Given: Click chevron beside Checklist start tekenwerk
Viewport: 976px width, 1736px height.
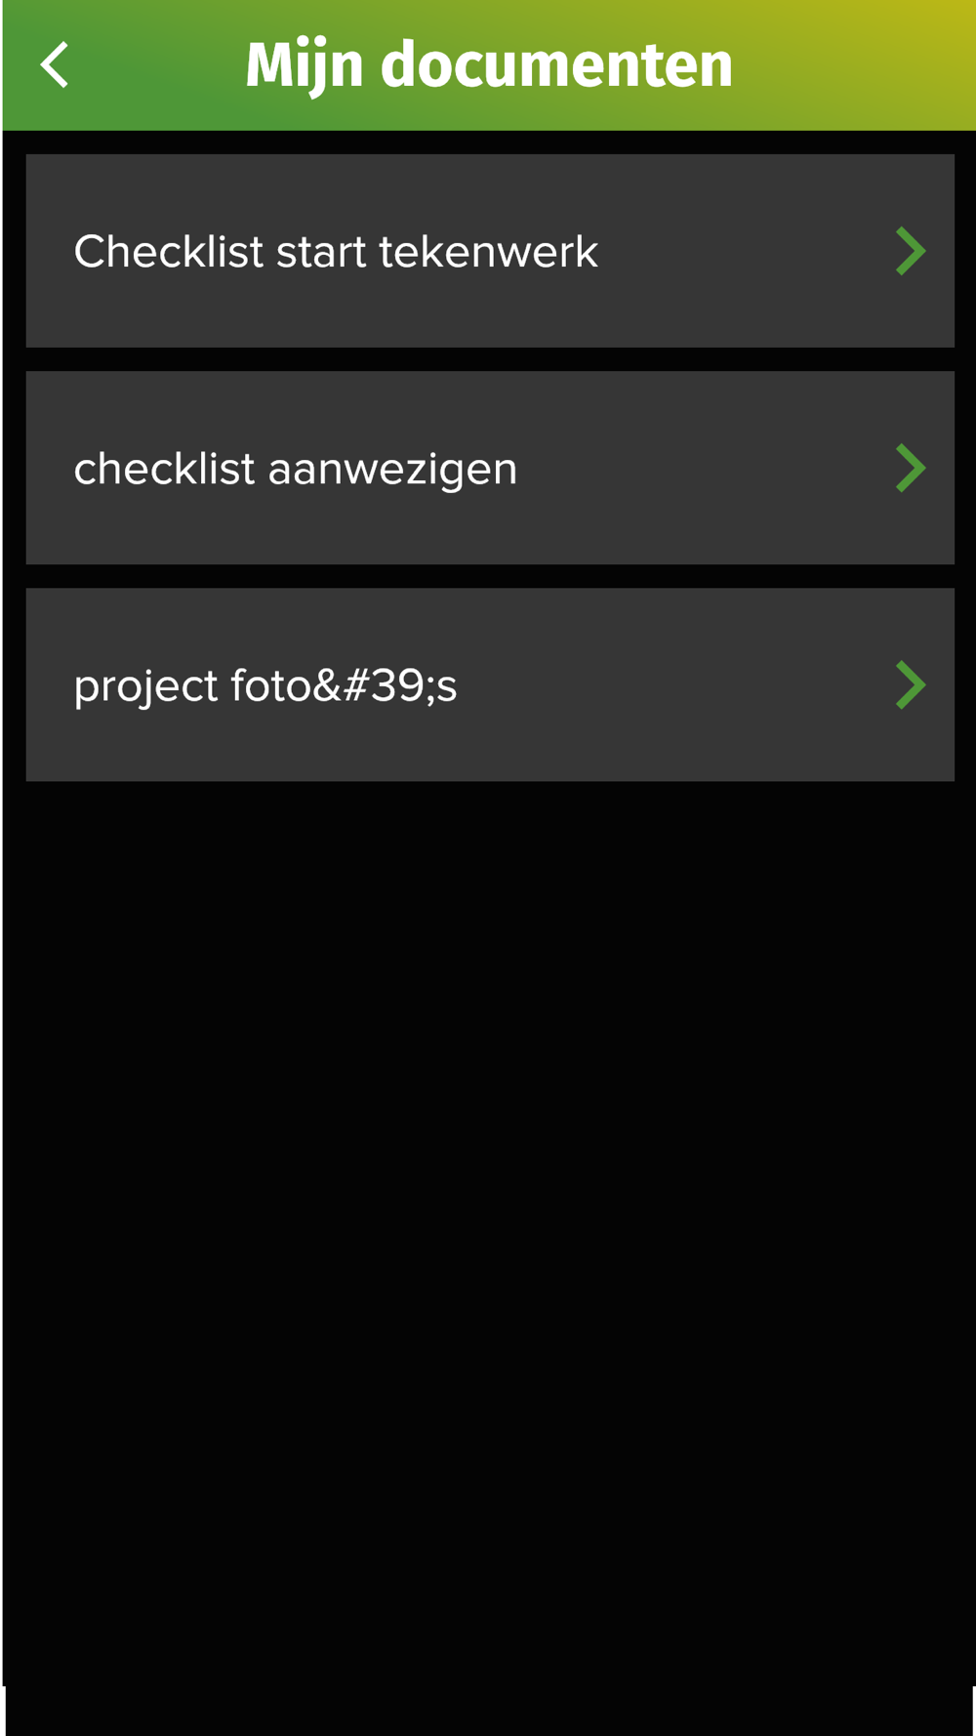Looking at the screenshot, I should pyautogui.click(x=910, y=251).
